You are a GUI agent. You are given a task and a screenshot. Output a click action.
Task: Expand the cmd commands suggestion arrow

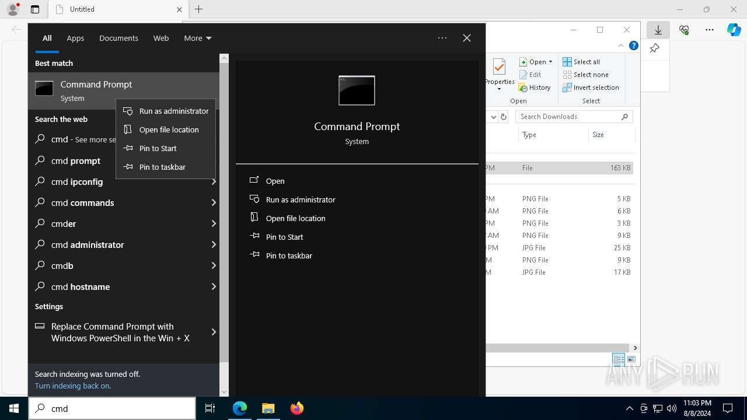click(x=214, y=202)
